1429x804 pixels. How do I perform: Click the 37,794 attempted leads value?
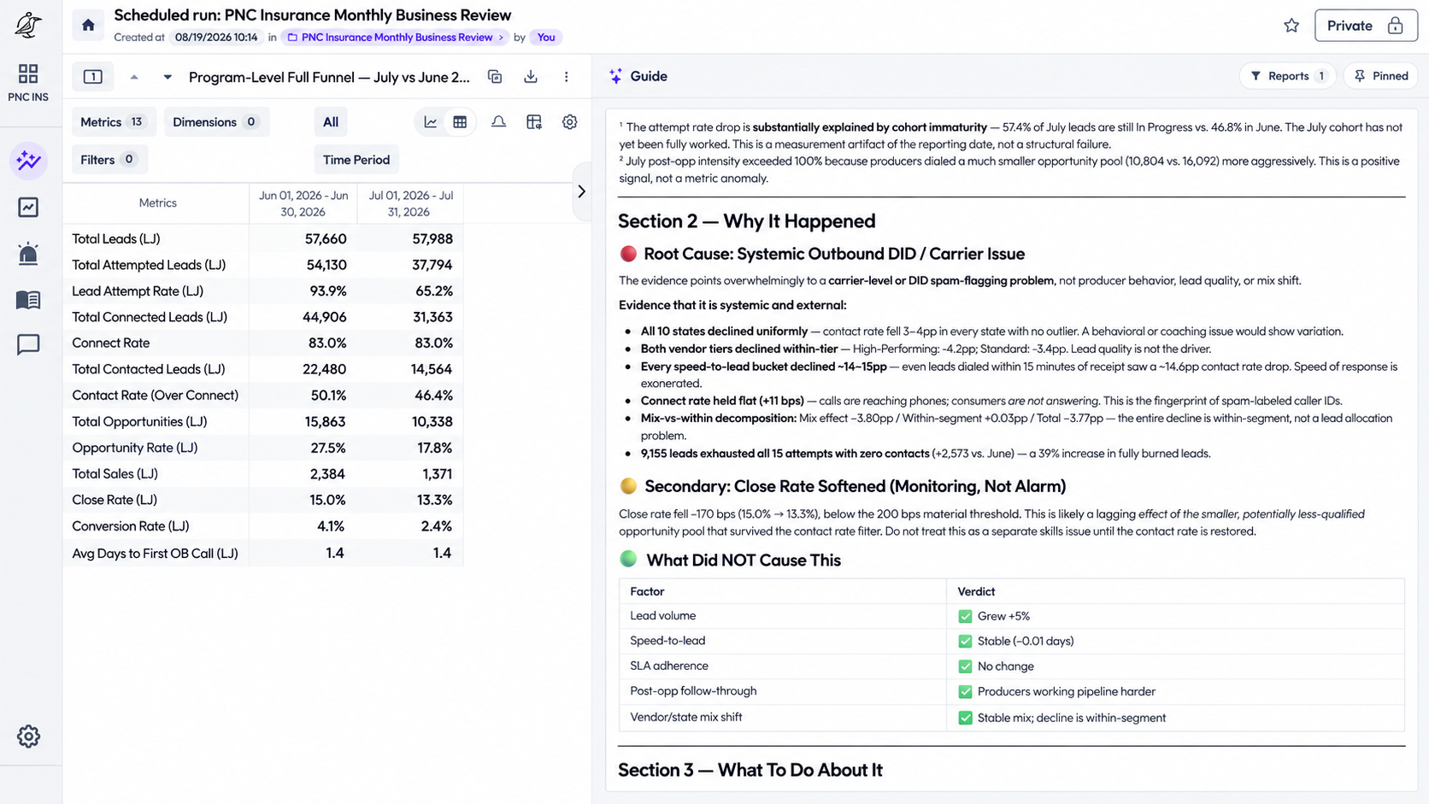432,265
